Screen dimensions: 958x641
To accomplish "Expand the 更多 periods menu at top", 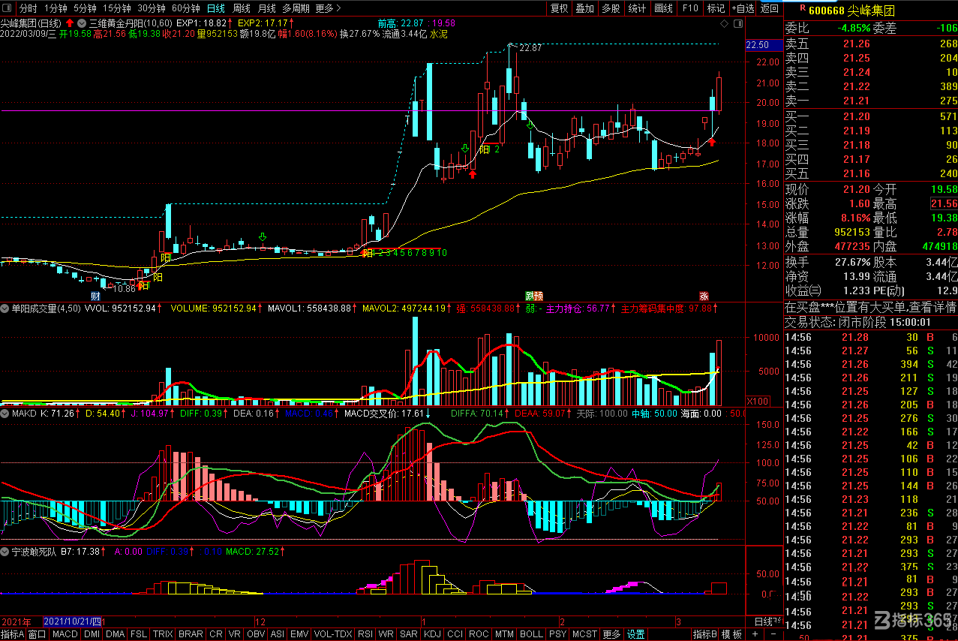I will click(328, 8).
